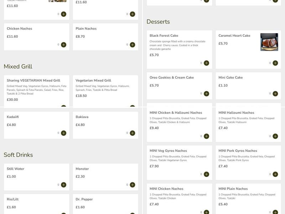Image resolution: width=285 pixels, height=214 pixels.
Task: Add MINI Pork Gyros Nachos
Action: pyautogui.click(x=275, y=174)
